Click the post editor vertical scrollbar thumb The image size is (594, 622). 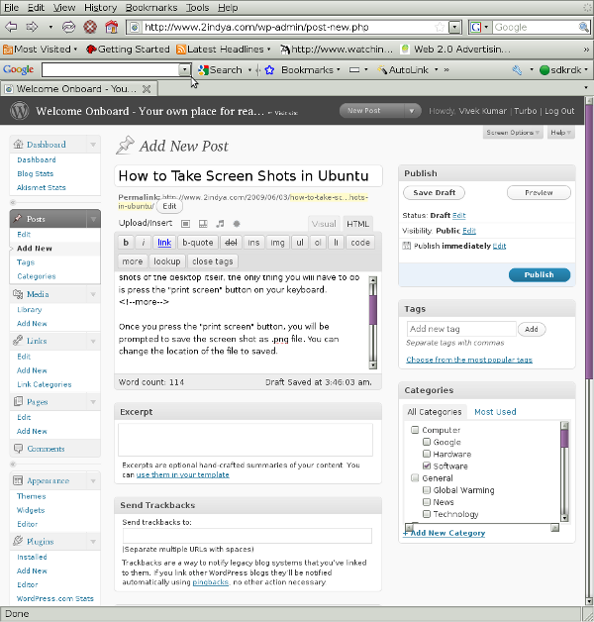click(x=373, y=310)
